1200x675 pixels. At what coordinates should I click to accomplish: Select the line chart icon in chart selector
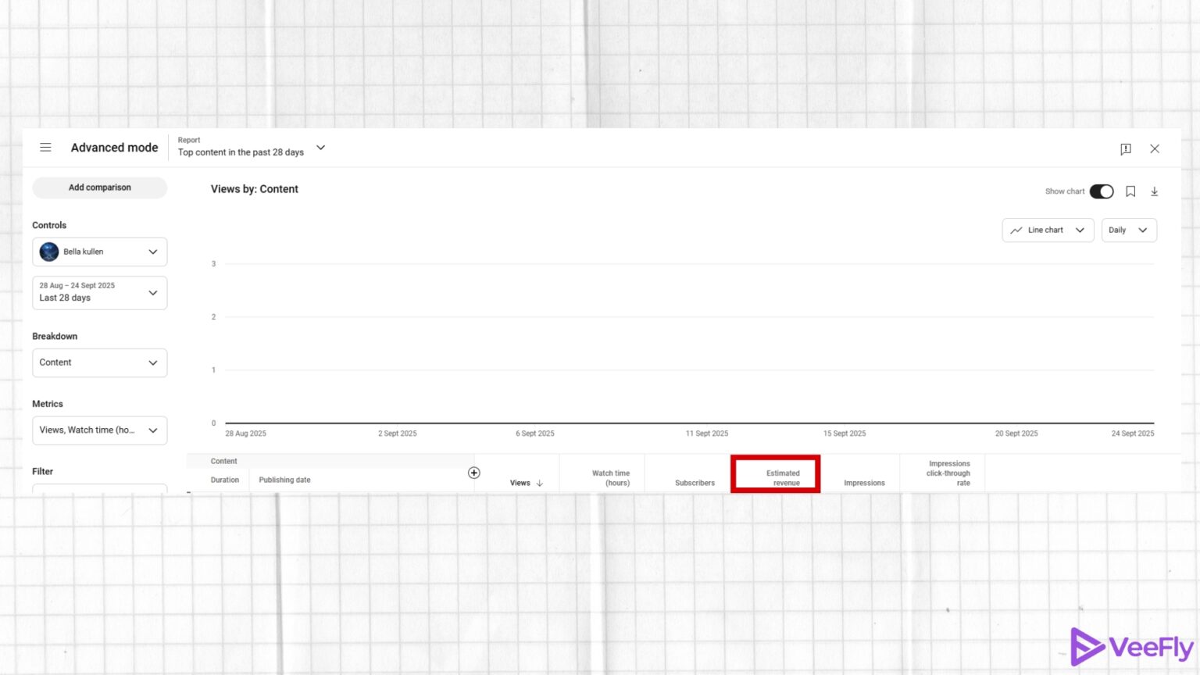point(1017,230)
